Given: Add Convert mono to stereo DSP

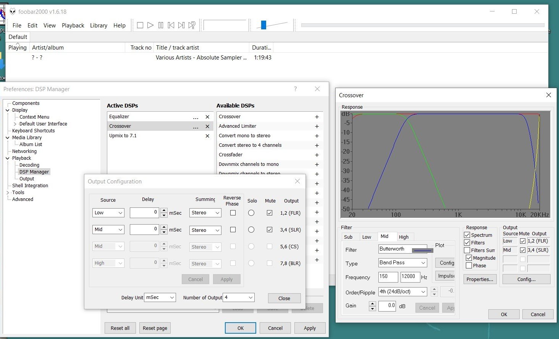Looking at the screenshot, I should pyautogui.click(x=317, y=136).
